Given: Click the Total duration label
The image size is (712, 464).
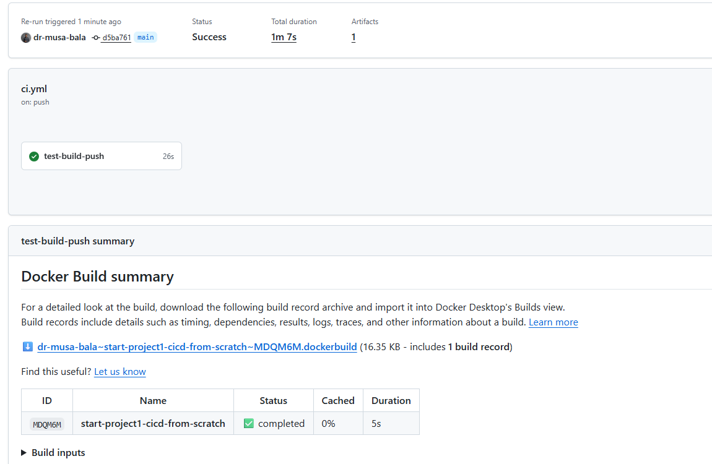Looking at the screenshot, I should (x=294, y=21).
